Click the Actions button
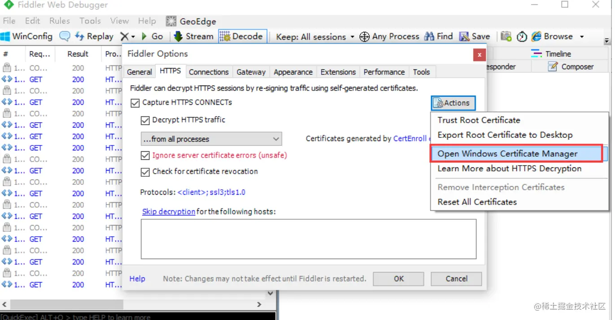Image resolution: width=615 pixels, height=320 pixels. 453,103
